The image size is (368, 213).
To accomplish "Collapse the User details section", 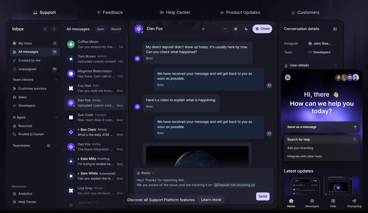I will click(x=336, y=66).
